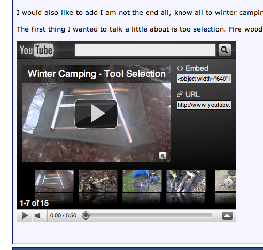263x250 pixels.
Task: Show next playlist thumbnails with the right arrow
Action: pos(228,182)
